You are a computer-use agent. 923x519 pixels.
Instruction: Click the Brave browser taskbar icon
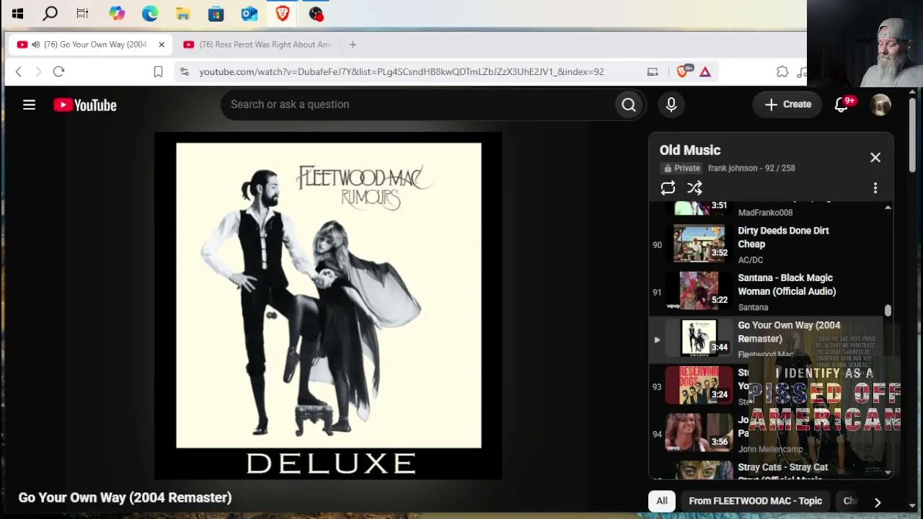tap(283, 13)
